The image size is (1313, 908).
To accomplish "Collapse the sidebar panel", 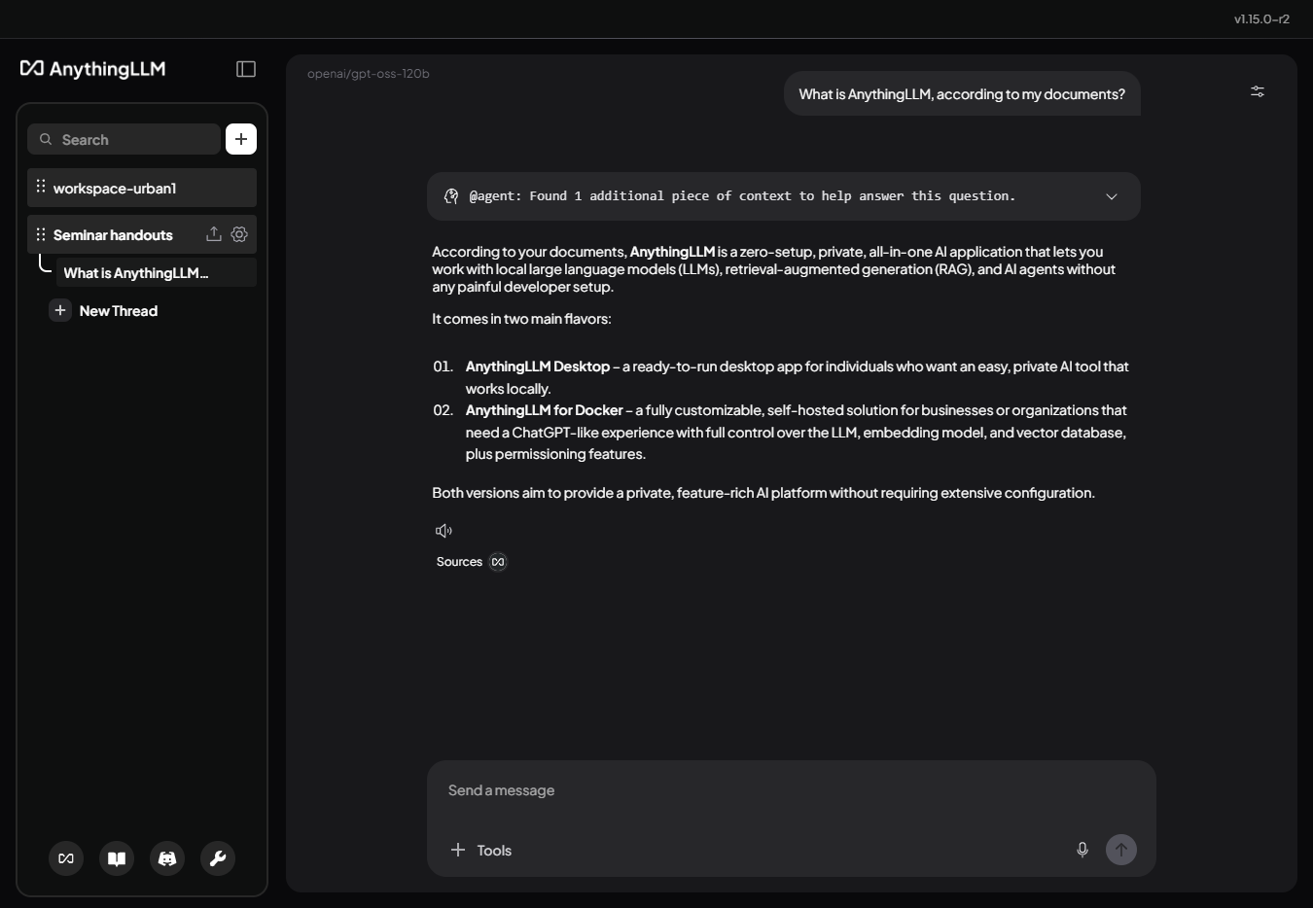I will point(246,69).
